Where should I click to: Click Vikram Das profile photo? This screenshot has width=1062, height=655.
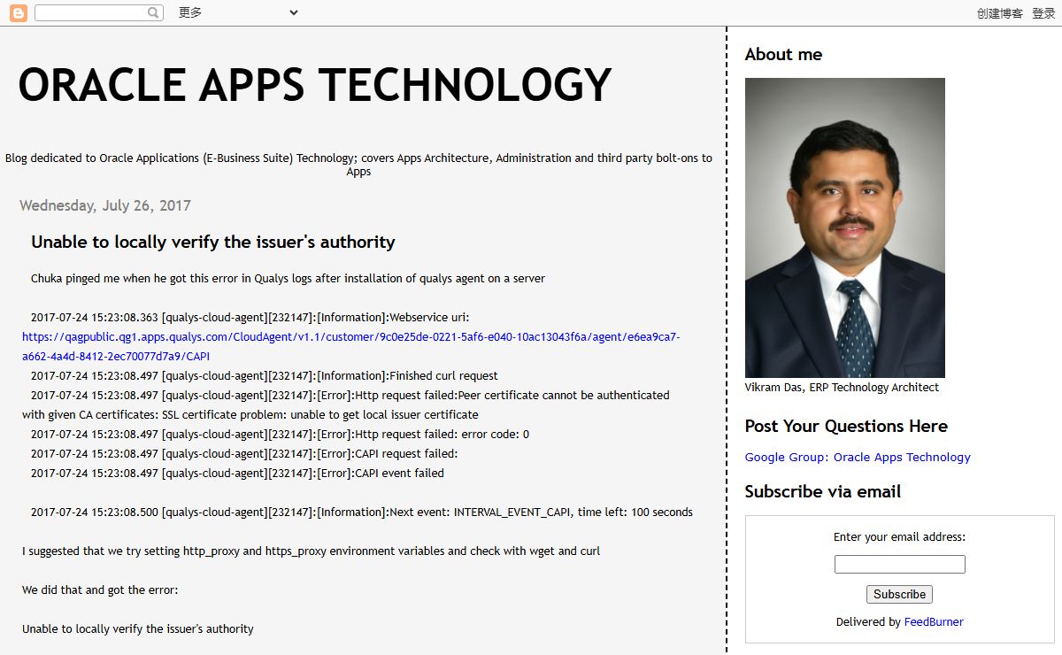pos(845,227)
